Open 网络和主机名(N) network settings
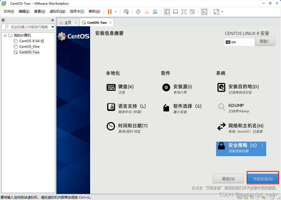Image resolution: width=281 pixels, height=200 pixels. [x=240, y=128]
